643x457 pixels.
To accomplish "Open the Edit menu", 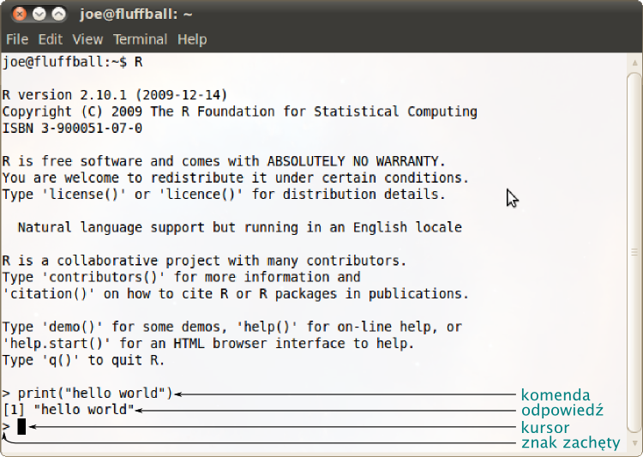I will [x=50, y=39].
